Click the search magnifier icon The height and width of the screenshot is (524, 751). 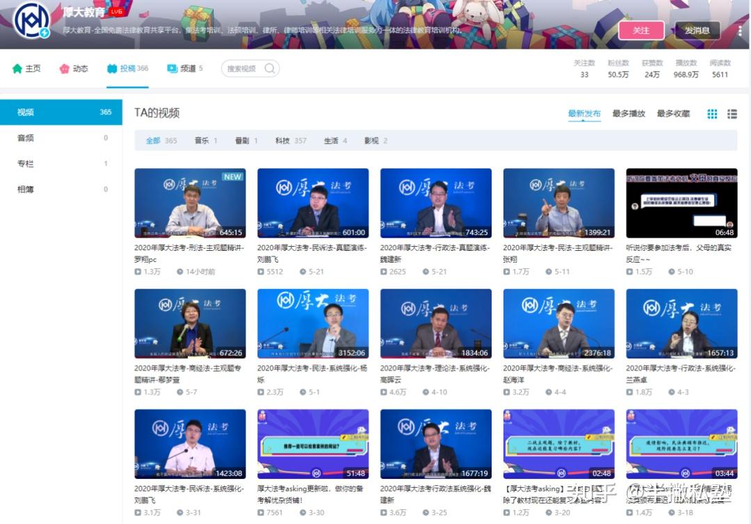270,68
